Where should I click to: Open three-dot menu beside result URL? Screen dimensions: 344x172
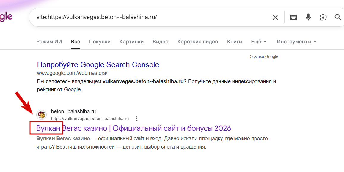coord(137,119)
